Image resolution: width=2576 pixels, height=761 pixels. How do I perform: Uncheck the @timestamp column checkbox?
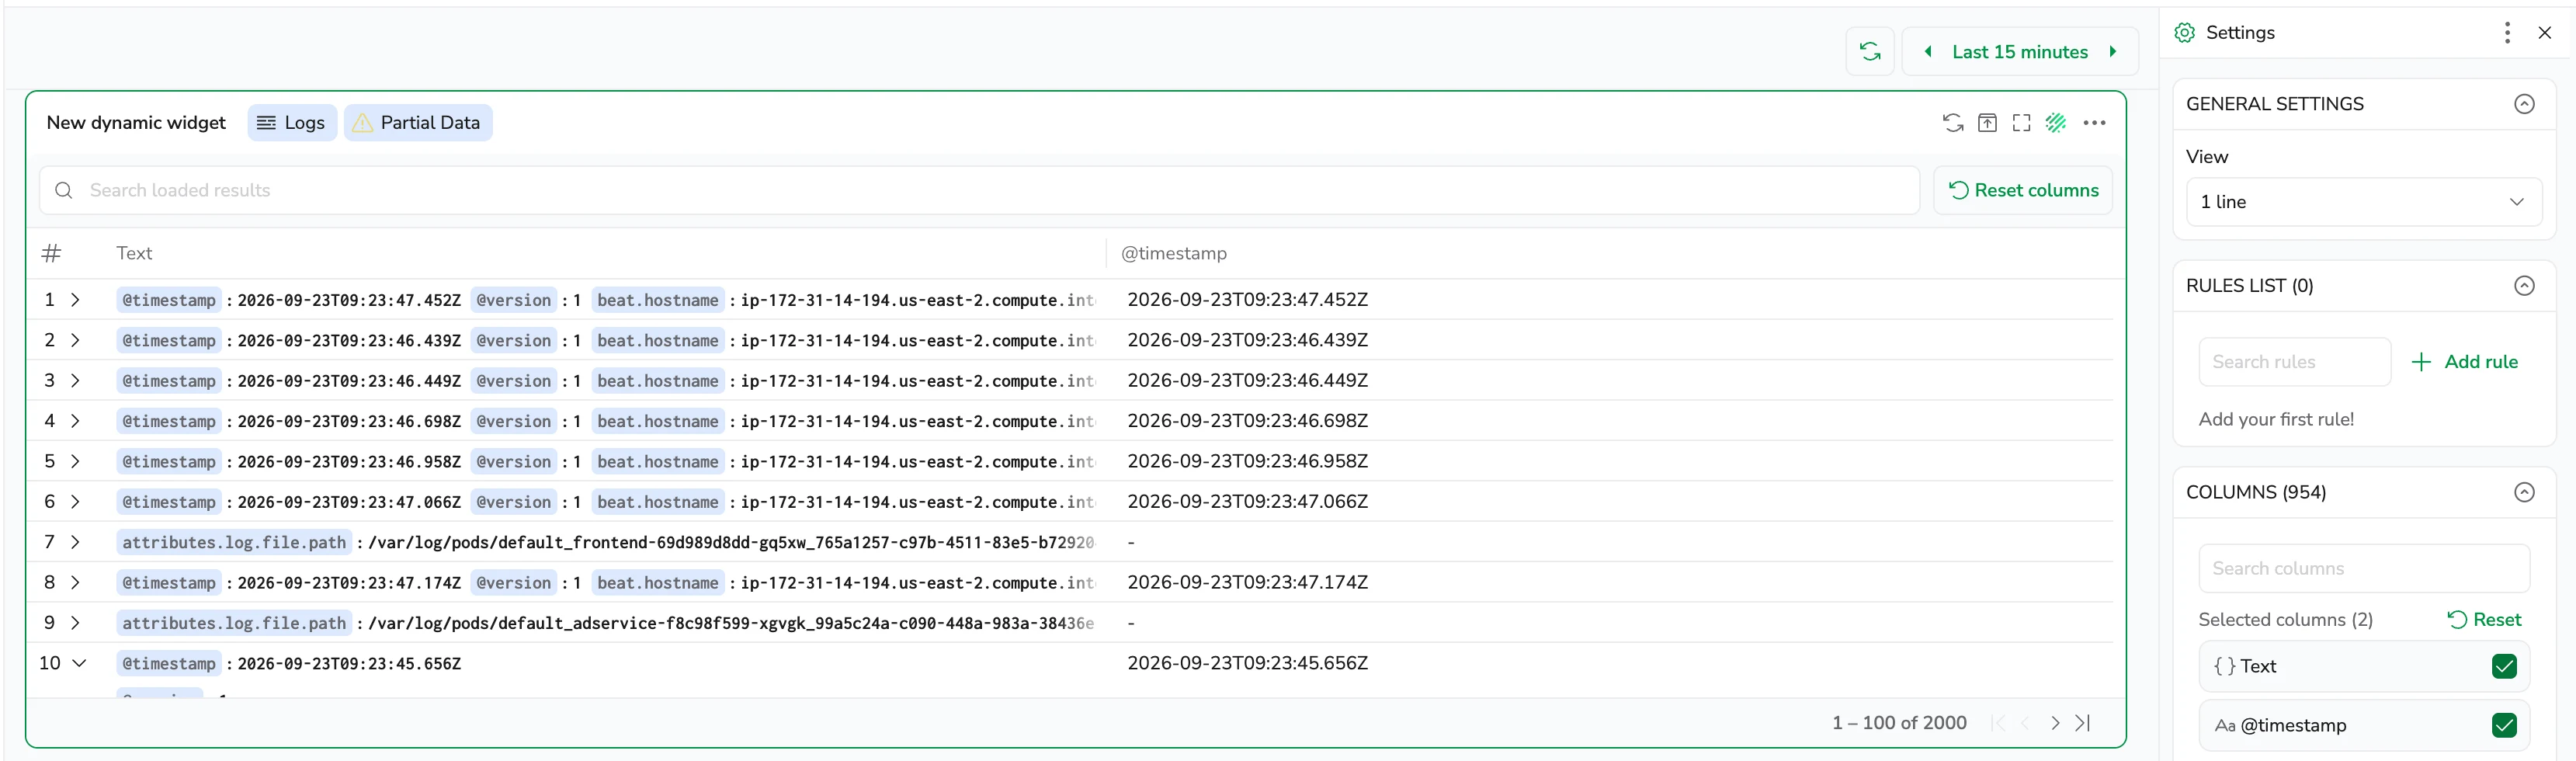(x=2503, y=725)
